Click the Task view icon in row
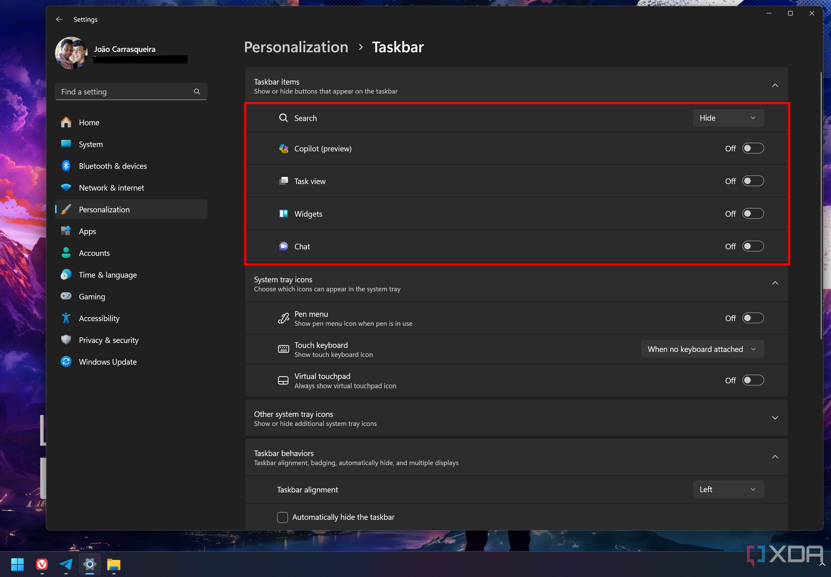Image resolution: width=831 pixels, height=577 pixels. (x=284, y=181)
